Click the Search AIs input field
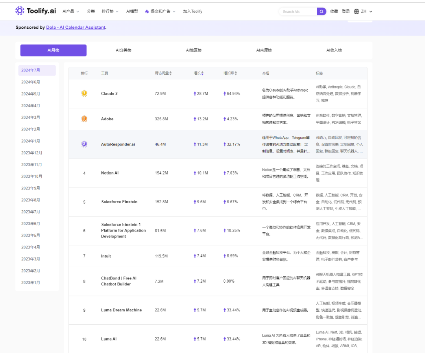 coord(298,11)
